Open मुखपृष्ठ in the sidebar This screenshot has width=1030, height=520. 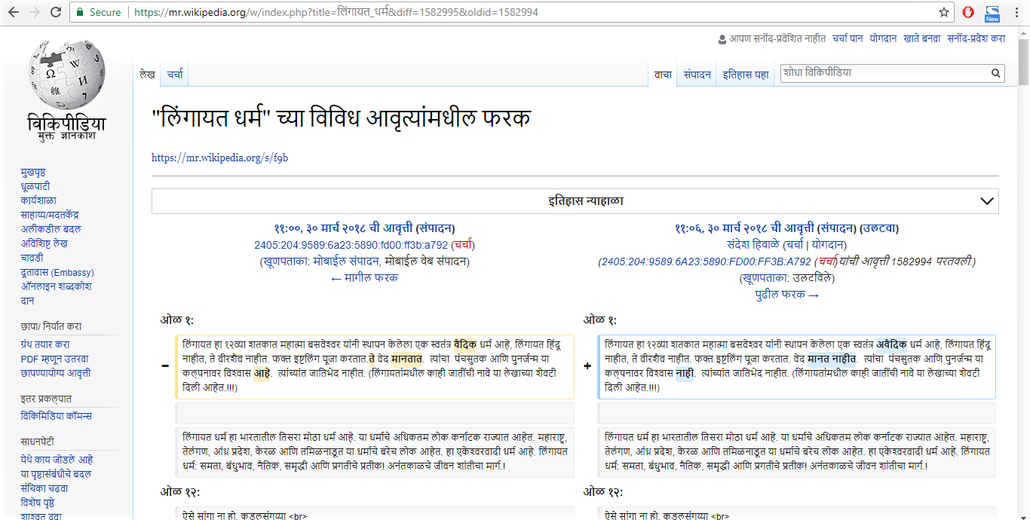tap(35, 173)
